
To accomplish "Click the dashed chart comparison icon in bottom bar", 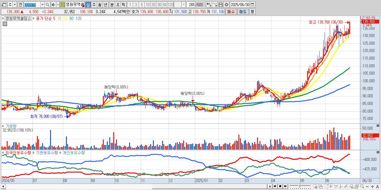I will pos(325,187).
